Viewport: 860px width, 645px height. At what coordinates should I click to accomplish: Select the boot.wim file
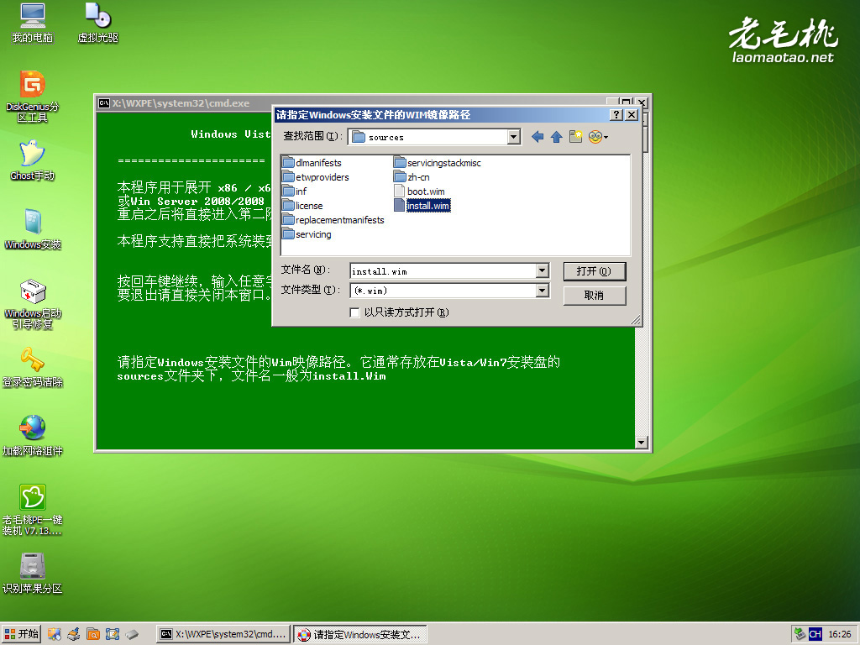click(419, 191)
